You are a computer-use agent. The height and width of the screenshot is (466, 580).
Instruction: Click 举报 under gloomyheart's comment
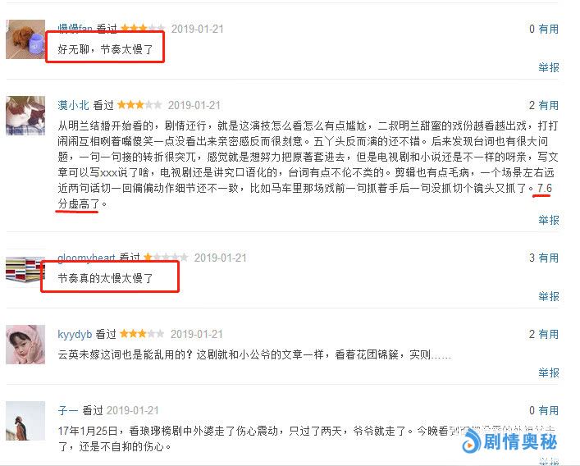point(548,296)
